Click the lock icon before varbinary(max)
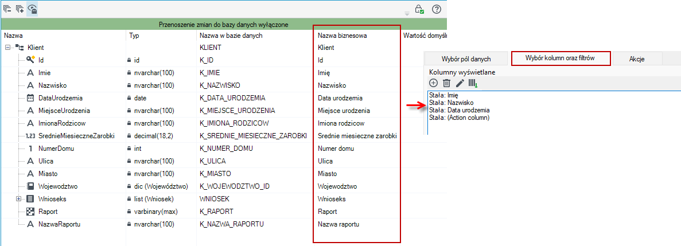 (129, 212)
